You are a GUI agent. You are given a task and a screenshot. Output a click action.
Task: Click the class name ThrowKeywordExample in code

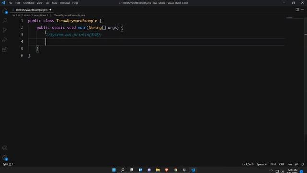tap(77, 21)
